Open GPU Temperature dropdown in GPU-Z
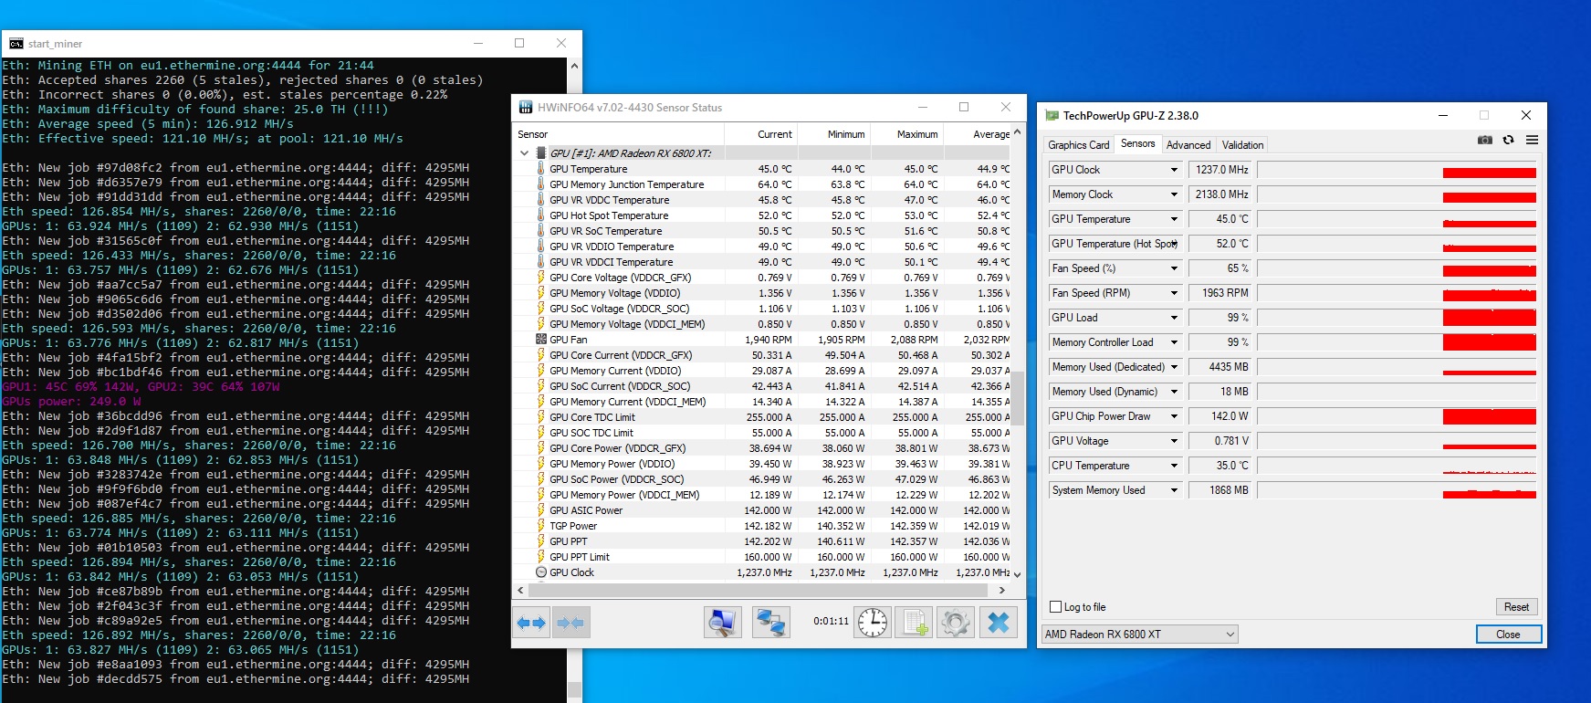 point(1174,219)
